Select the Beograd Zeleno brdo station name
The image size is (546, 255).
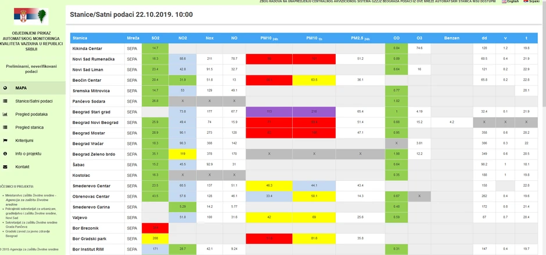pyautogui.click(x=94, y=154)
